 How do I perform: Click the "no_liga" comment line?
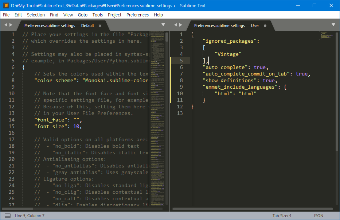[x=91, y=185]
